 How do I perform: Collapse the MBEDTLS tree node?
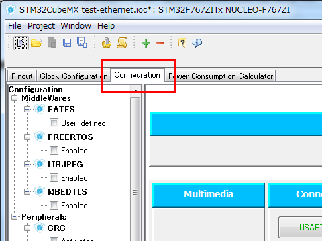tap(27, 191)
